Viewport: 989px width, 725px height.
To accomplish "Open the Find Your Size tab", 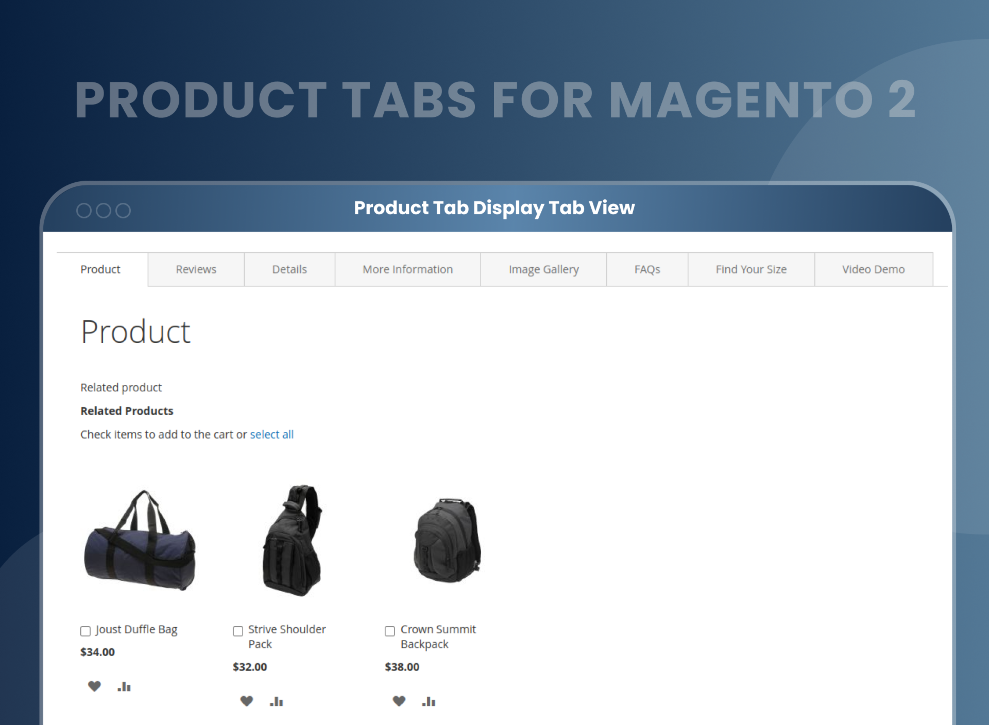I will click(751, 269).
